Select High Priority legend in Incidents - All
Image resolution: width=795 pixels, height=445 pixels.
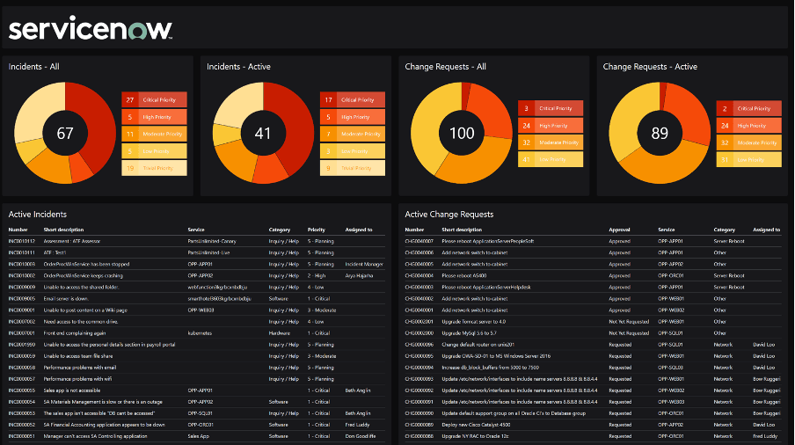point(154,117)
